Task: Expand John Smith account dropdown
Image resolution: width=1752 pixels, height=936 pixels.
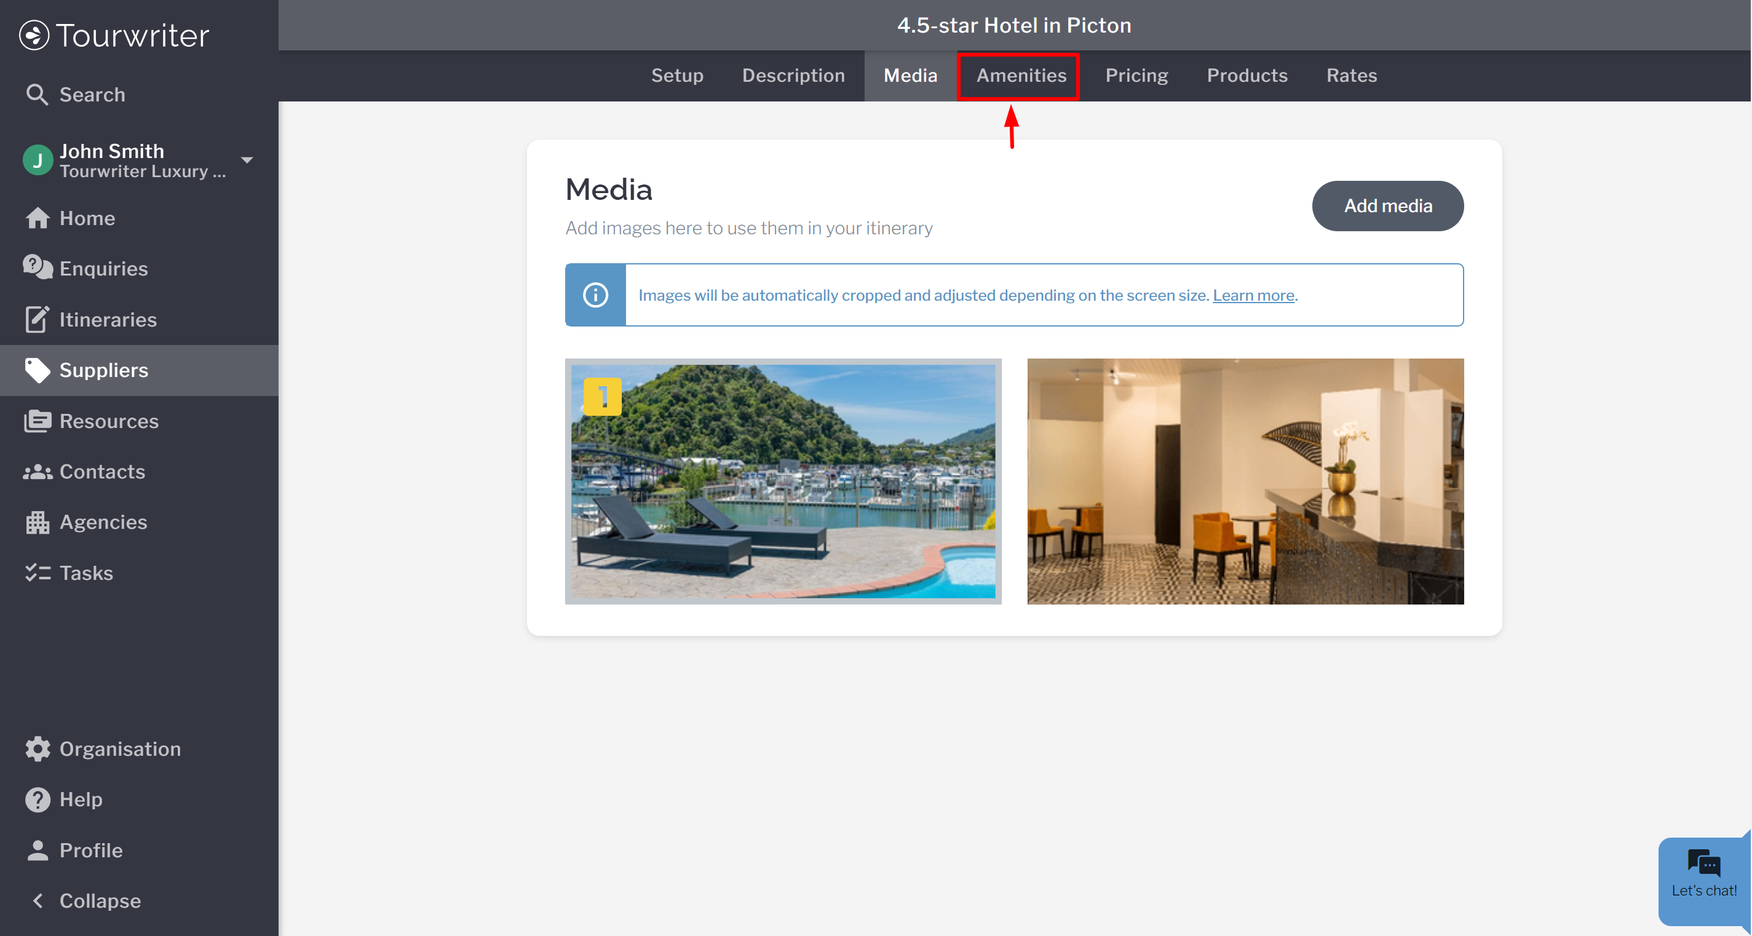Action: (x=247, y=161)
